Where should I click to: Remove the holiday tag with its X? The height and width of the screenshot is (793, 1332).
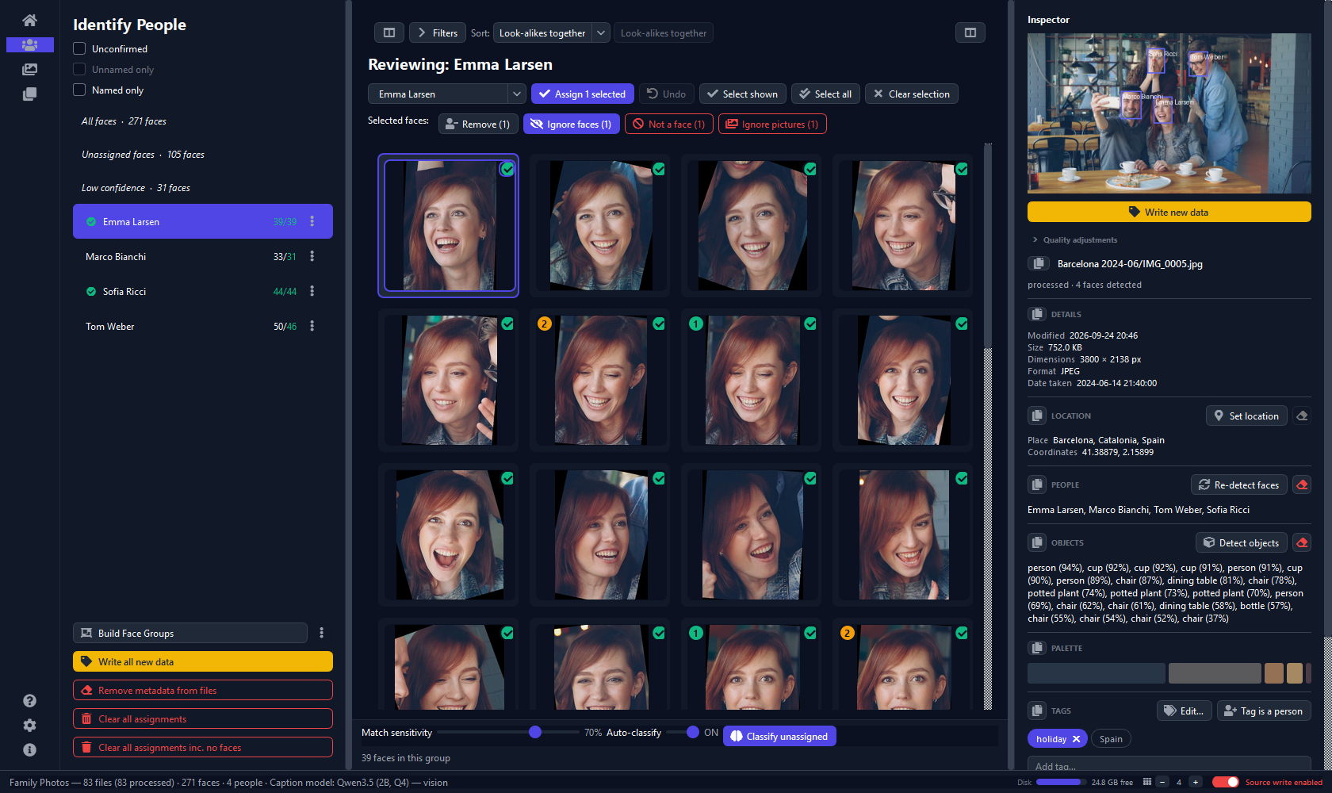point(1076,739)
